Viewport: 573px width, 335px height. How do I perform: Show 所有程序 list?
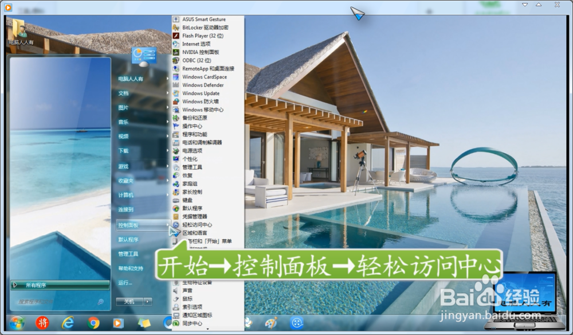click(x=60, y=285)
